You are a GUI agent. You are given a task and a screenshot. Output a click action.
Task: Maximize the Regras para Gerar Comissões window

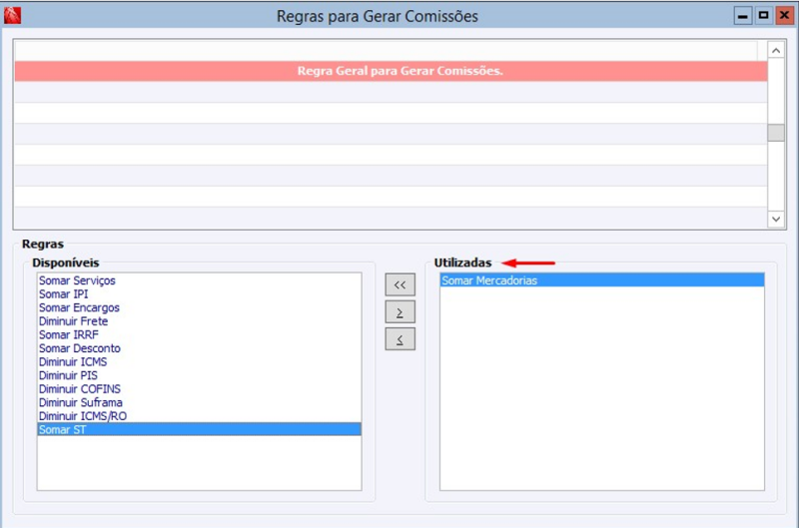(763, 16)
